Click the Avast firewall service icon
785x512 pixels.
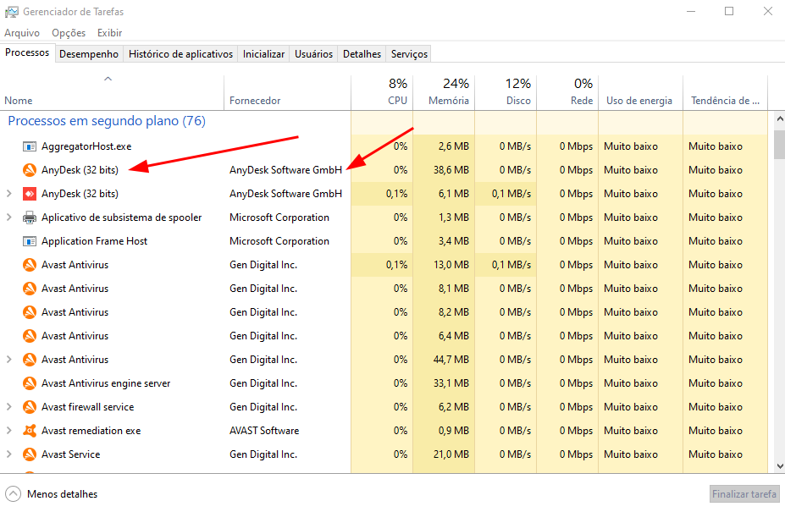30,407
